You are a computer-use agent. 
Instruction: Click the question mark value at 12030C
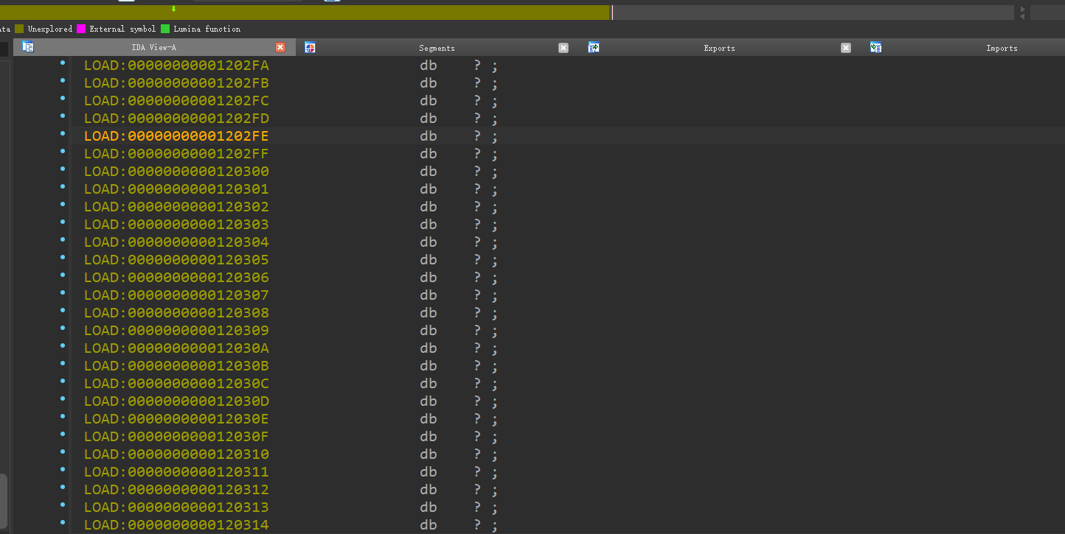(477, 384)
